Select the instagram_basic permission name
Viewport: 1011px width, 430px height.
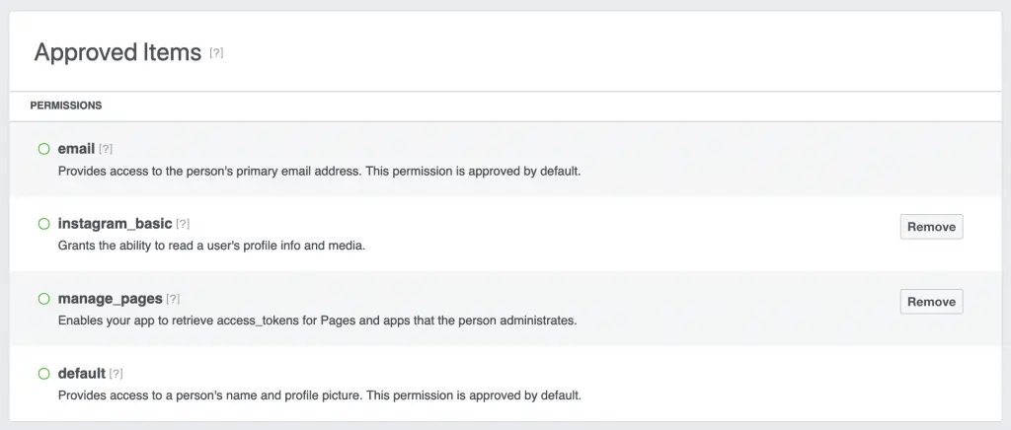115,224
